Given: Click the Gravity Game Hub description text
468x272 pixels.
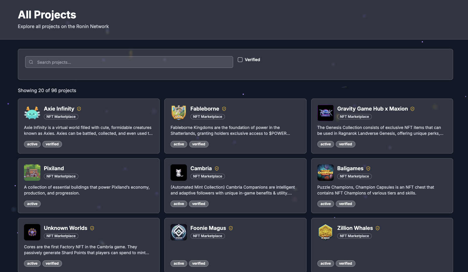Looking at the screenshot, I should [x=380, y=130].
